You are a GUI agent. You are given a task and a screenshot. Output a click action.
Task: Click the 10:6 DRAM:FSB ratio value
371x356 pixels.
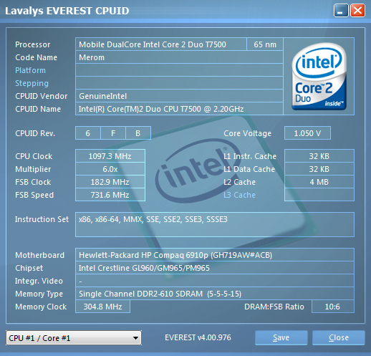coord(333,307)
